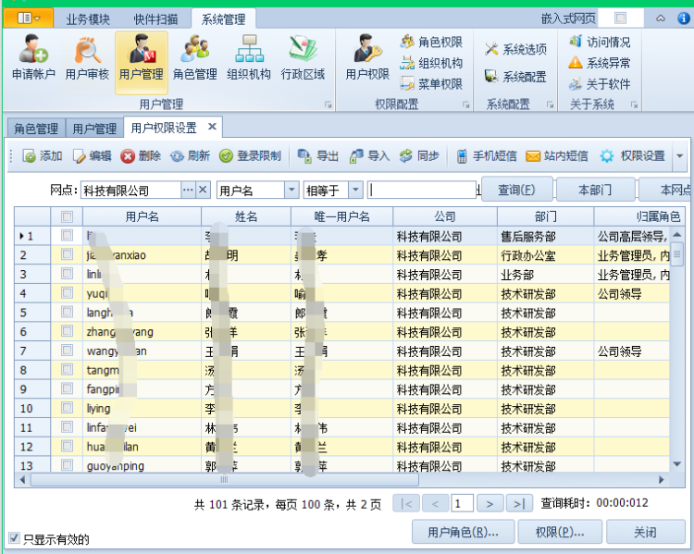The width and height of the screenshot is (694, 554).
Task: Click the 菜单权限 item in 权限配置
Action: [431, 83]
